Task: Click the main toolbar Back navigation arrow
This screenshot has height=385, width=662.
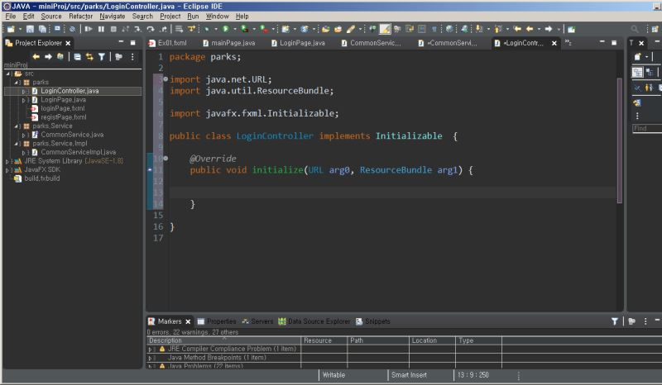Action: click(530, 29)
